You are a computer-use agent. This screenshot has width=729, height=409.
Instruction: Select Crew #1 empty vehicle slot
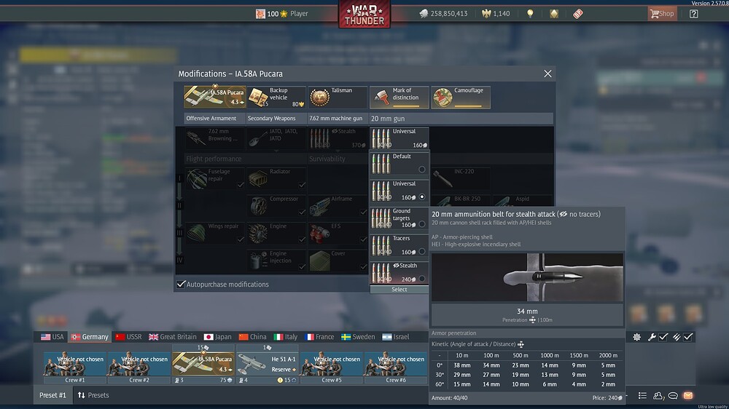point(75,368)
